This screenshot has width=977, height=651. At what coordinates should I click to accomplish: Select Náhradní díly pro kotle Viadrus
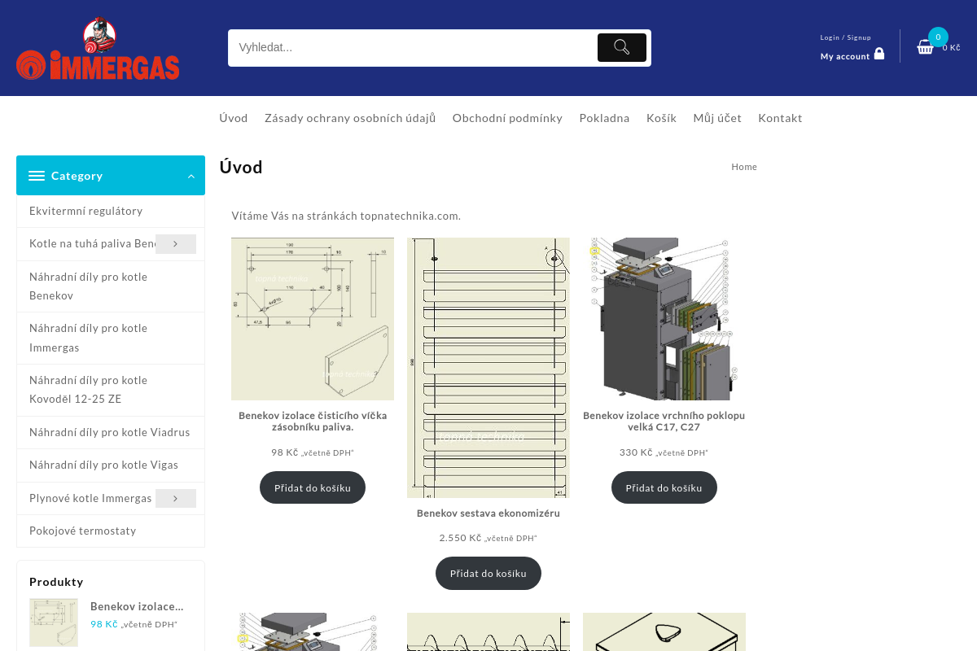pyautogui.click(x=110, y=432)
